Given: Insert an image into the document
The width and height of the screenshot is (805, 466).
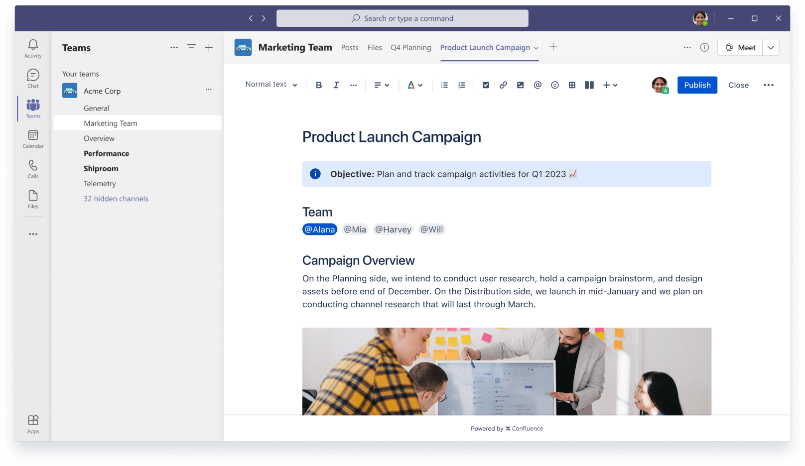Looking at the screenshot, I should [x=520, y=85].
